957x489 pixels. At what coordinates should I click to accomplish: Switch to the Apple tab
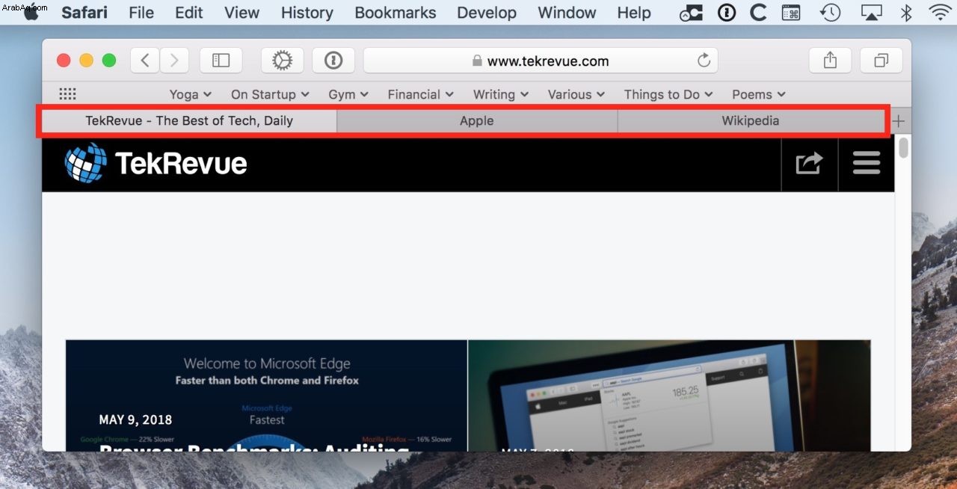click(x=477, y=121)
